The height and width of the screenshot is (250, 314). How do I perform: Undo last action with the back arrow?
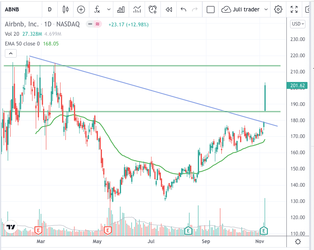click(x=183, y=9)
